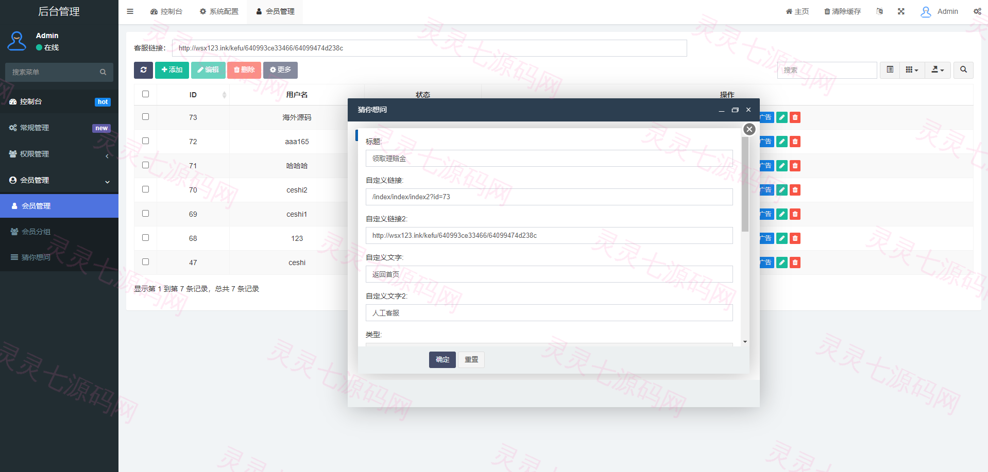Select the checkbox for row ID 47
Image resolution: width=988 pixels, height=472 pixels.
[x=145, y=262]
